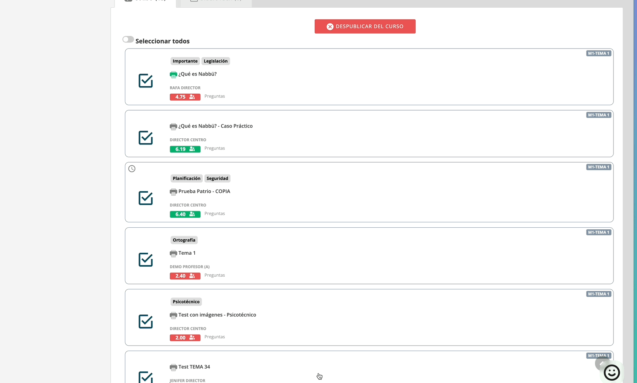Uncheck the Prueba Patrio - COPIA checkbox
The height and width of the screenshot is (383, 637).
pos(146,198)
